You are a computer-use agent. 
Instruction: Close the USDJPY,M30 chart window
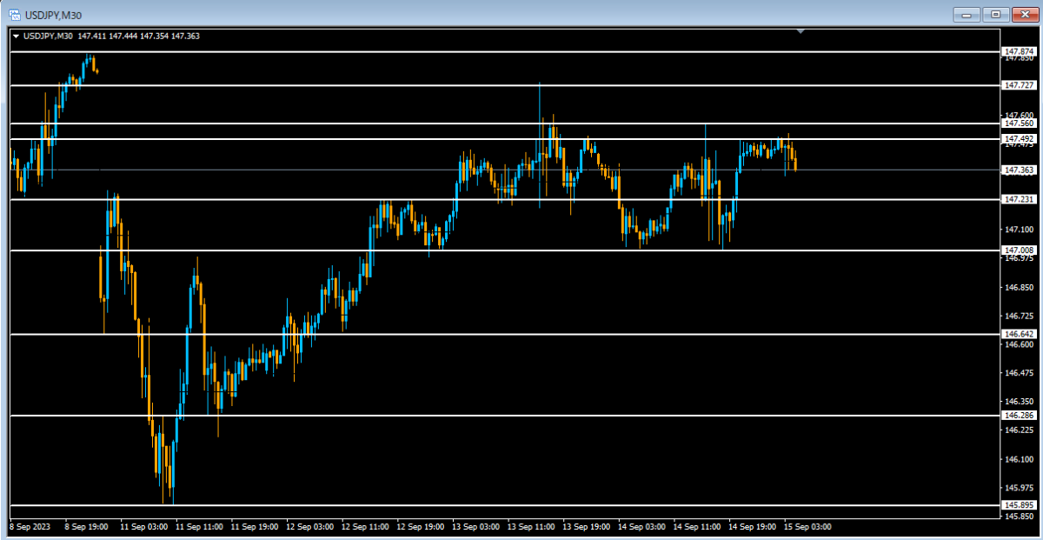[x=1024, y=15]
